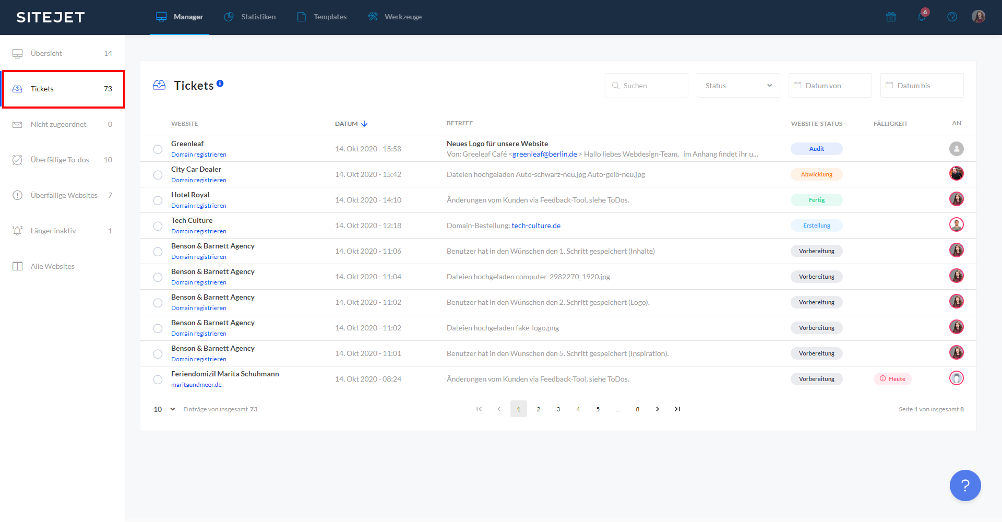
Task: Select radio for 11:01 Benson & Barnett ticket
Action: point(158,354)
